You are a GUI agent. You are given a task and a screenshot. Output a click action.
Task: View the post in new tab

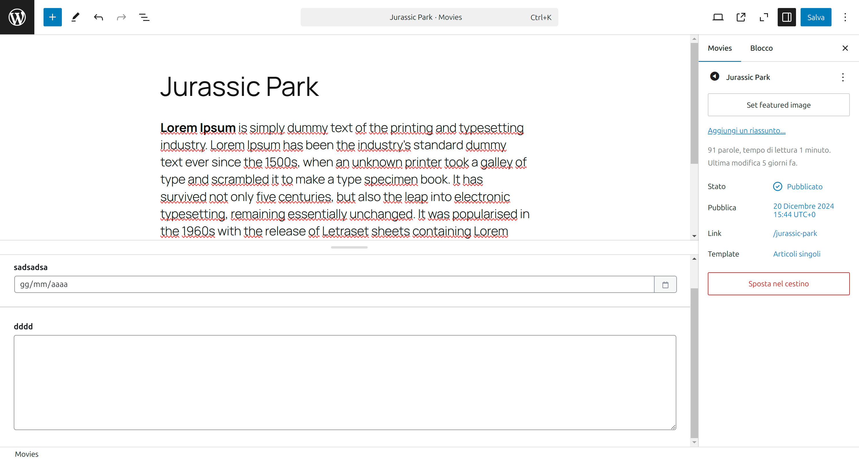click(x=741, y=17)
